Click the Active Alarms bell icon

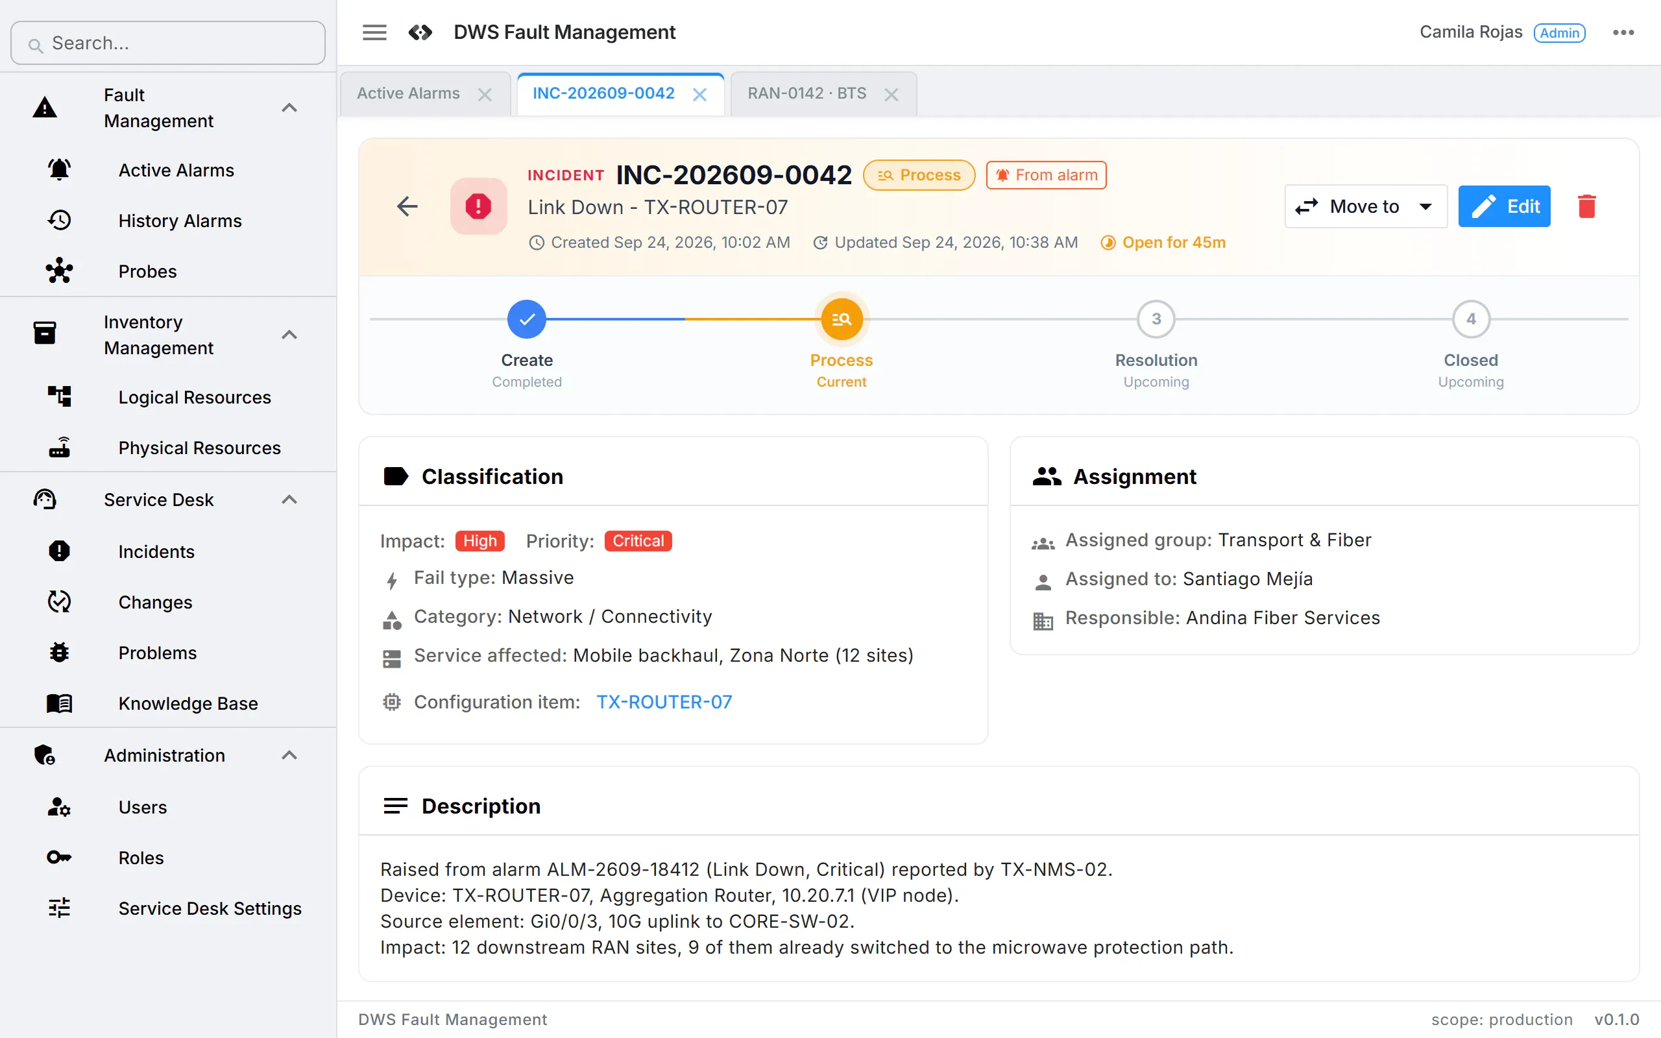pos(60,169)
